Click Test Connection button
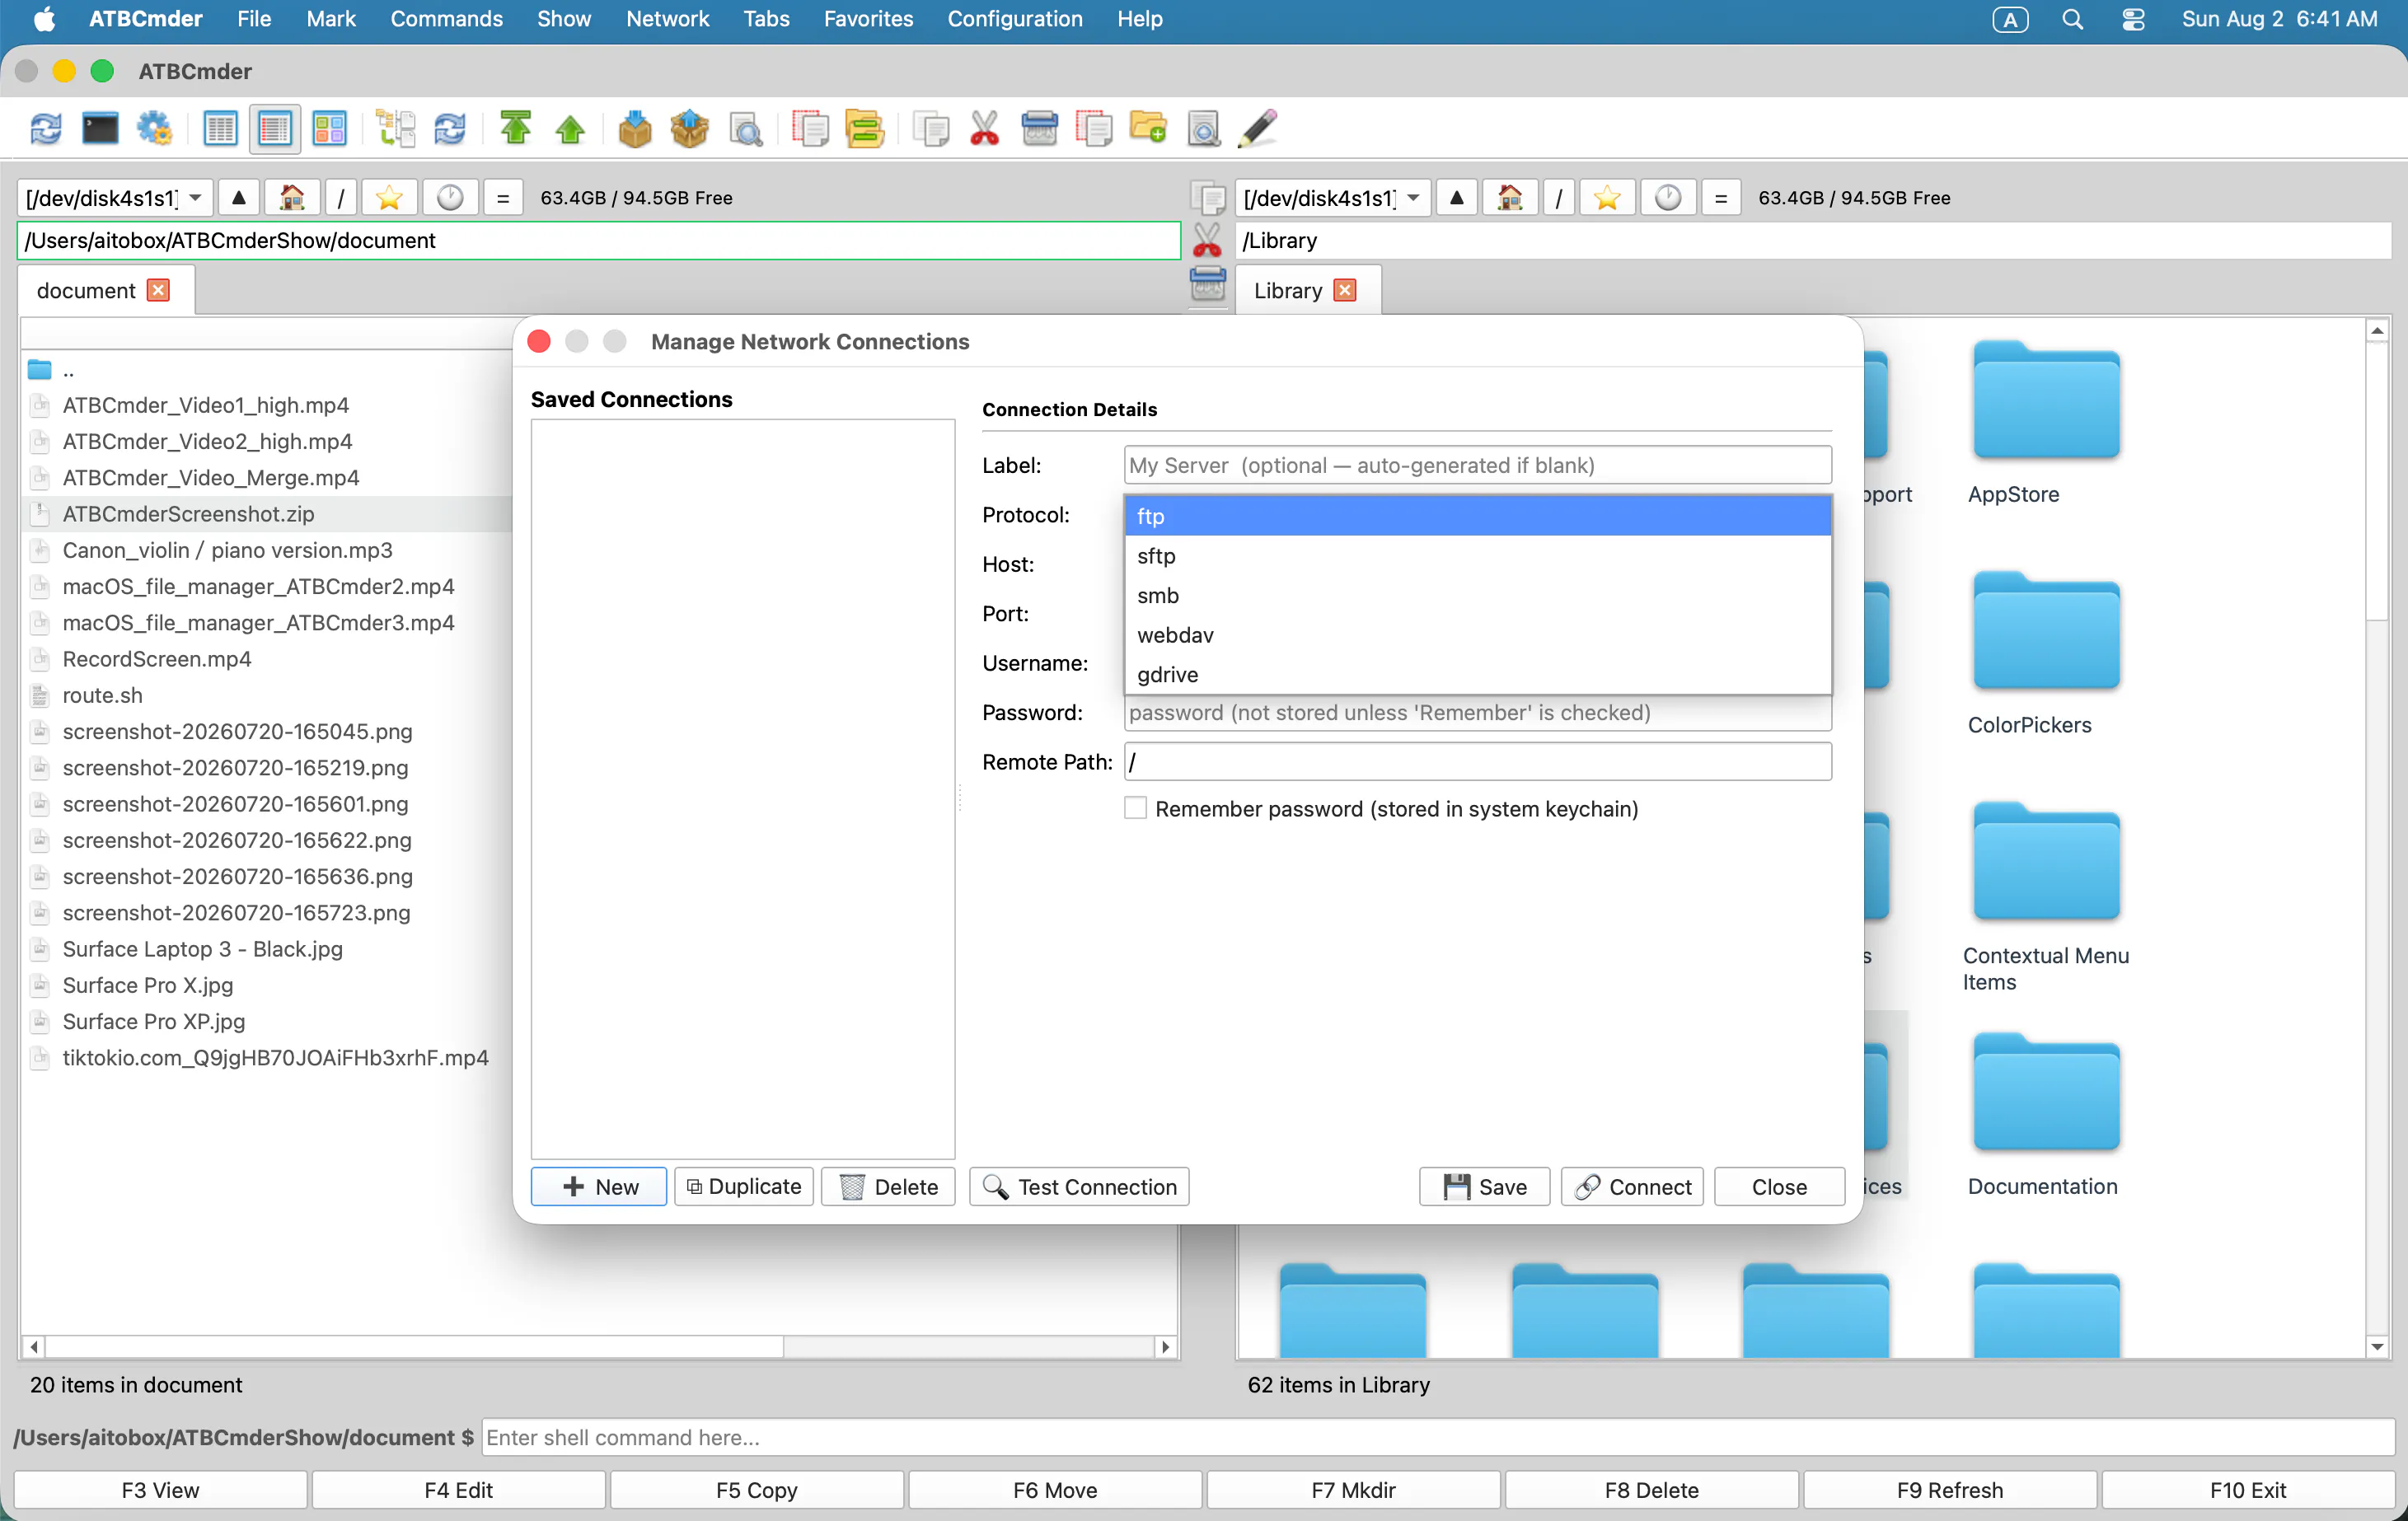 point(1079,1187)
